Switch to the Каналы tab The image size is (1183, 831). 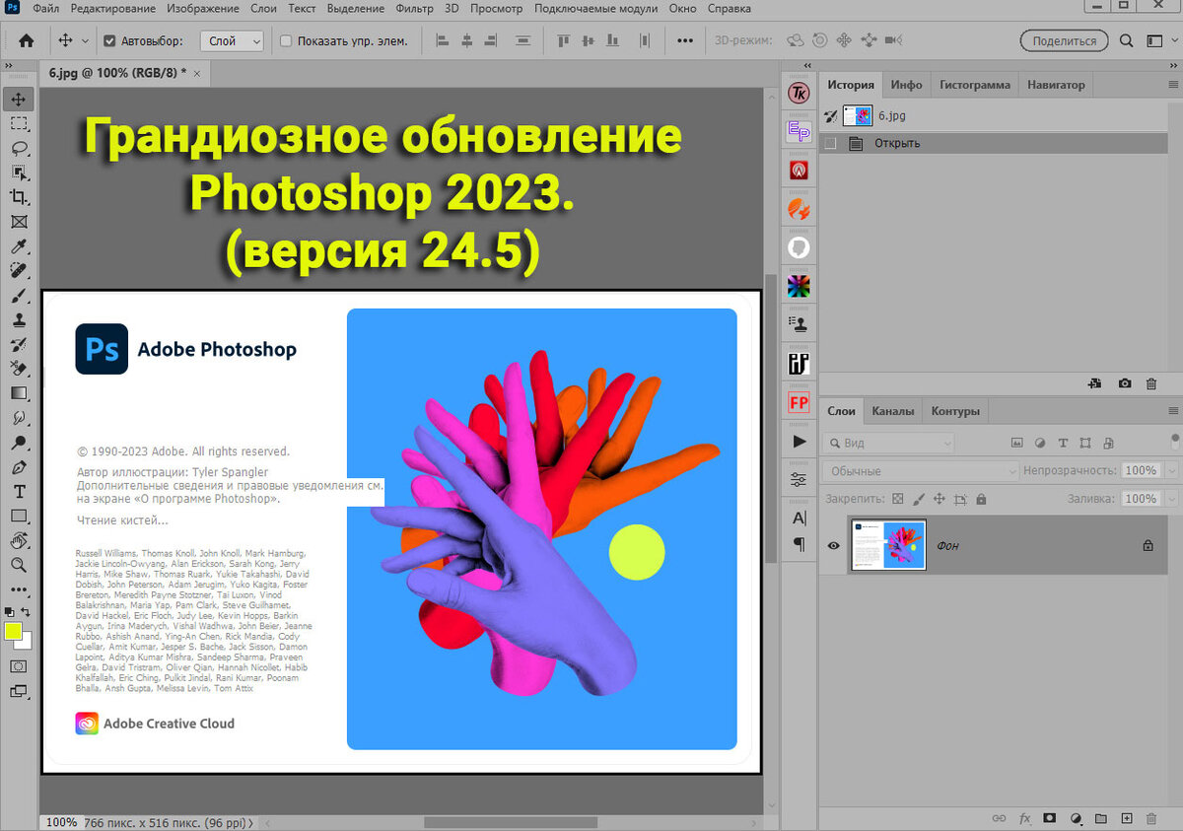coord(893,411)
